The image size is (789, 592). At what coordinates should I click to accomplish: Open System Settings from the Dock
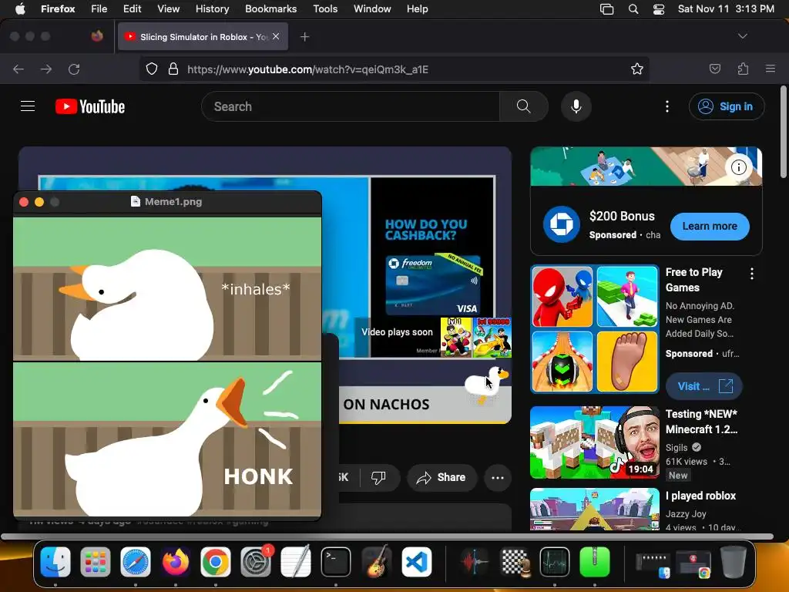tap(256, 561)
